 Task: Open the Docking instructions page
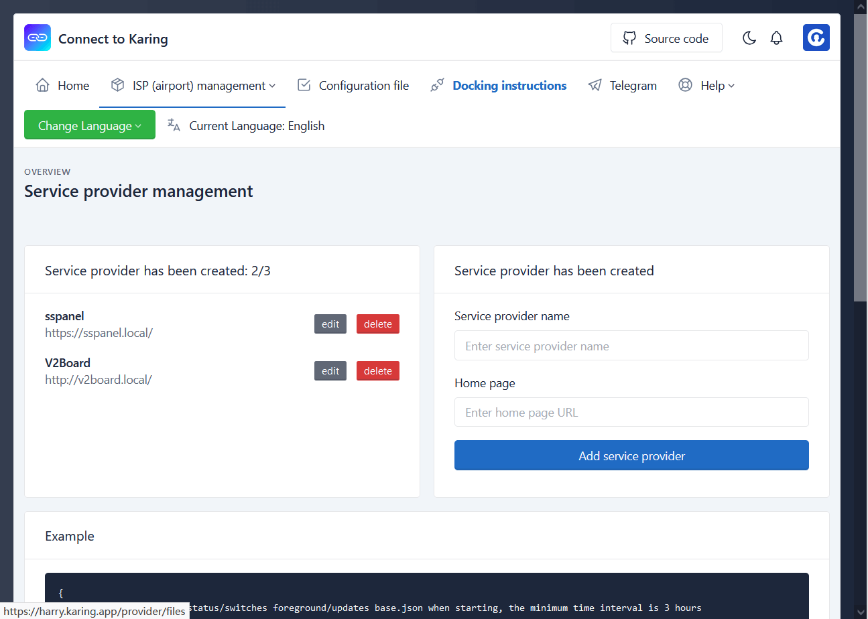point(509,86)
